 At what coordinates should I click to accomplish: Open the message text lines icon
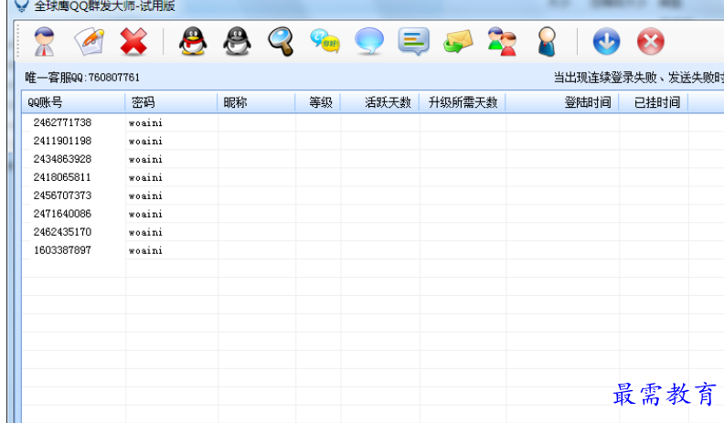click(x=414, y=41)
